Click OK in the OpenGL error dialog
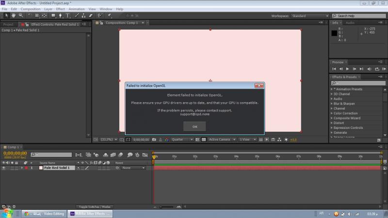Viewport: 388px width, 218px height. (x=195, y=126)
